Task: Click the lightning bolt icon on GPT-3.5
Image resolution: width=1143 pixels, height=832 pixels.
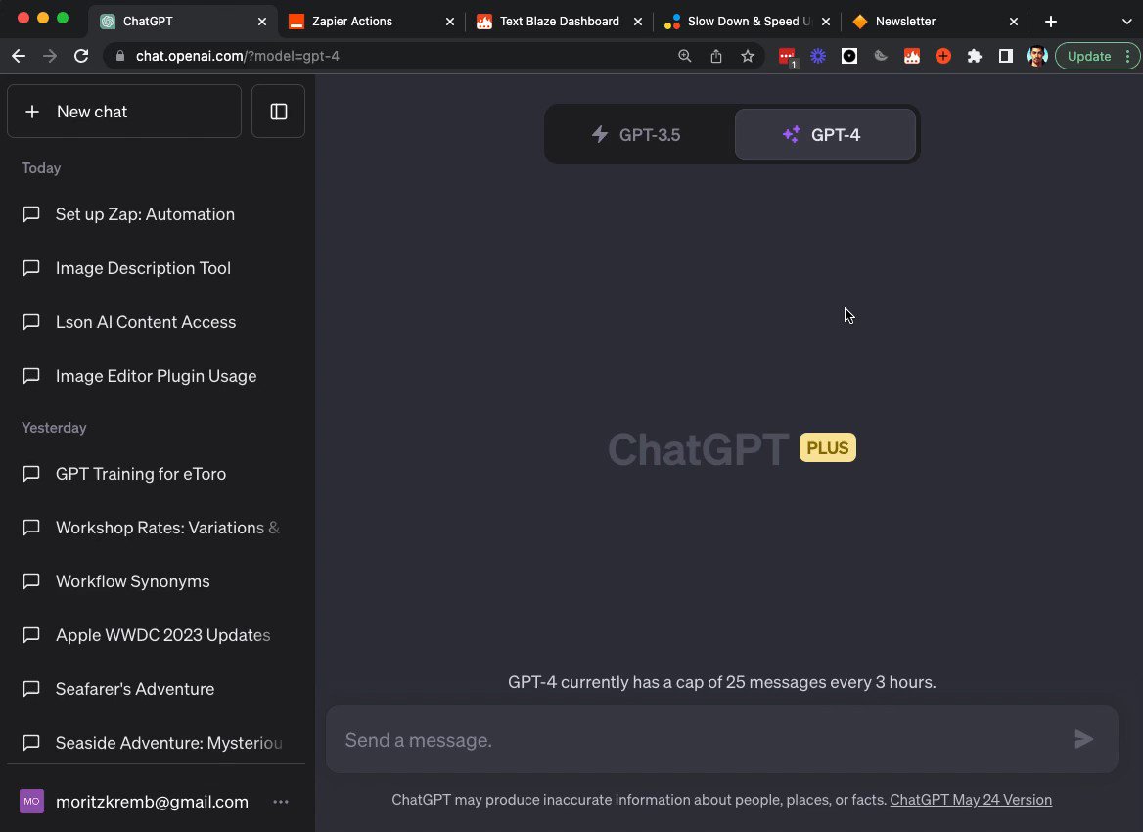Action: point(599,134)
